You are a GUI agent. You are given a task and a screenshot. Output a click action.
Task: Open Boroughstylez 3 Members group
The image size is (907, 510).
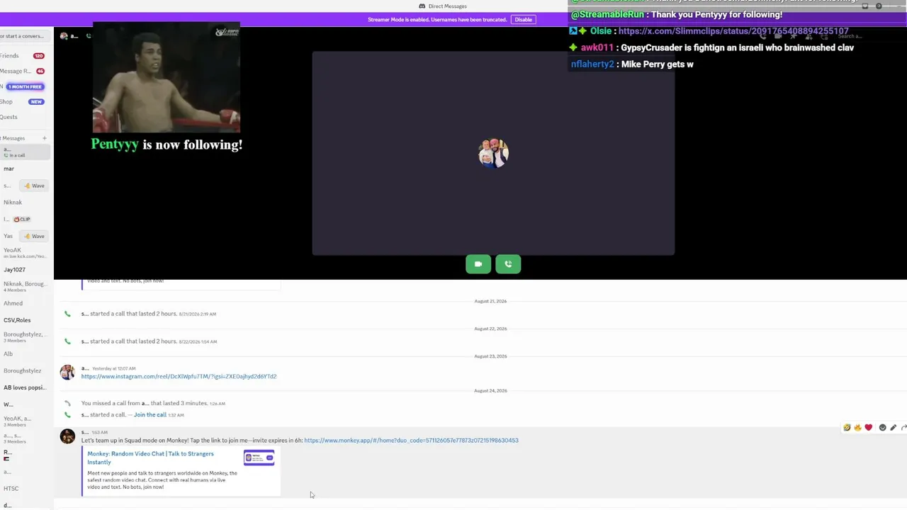tap(25, 337)
